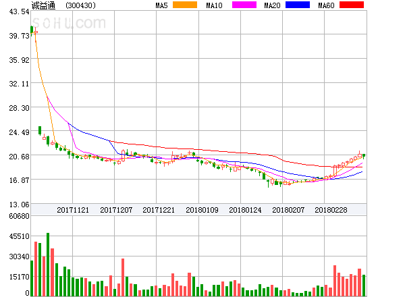Image resolution: width=405 pixels, height=297 pixels.
Task: Select the MA10 legend label
Action: click(214, 5)
